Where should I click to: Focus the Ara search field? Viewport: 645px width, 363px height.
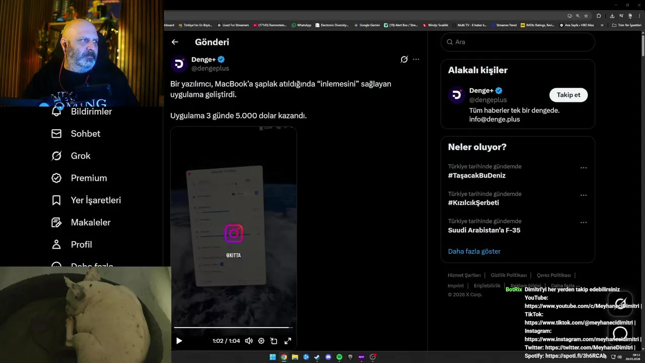(518, 42)
